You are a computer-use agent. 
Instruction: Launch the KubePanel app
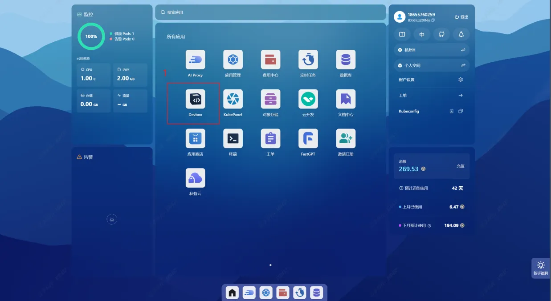[233, 99]
